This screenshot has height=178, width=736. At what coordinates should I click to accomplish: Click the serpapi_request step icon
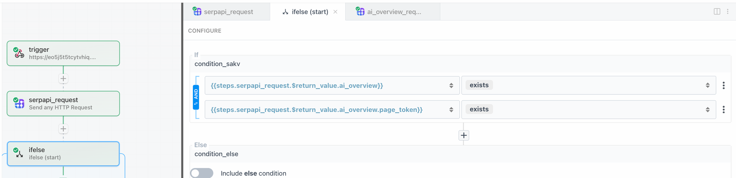19,103
